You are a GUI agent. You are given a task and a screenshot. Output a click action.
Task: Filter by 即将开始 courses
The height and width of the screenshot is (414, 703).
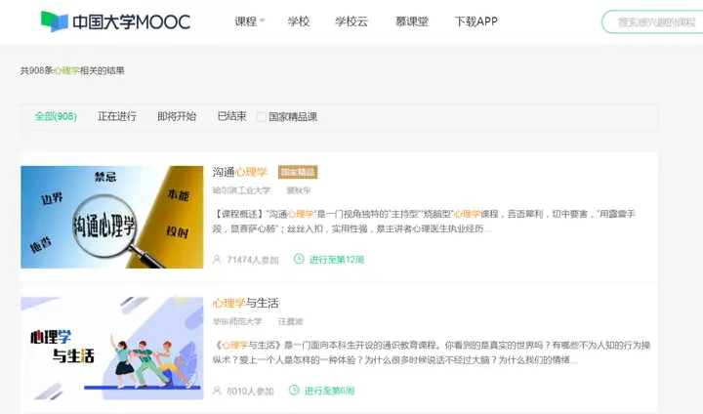(177, 116)
